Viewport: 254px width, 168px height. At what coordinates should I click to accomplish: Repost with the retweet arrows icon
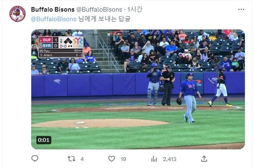[71, 158]
